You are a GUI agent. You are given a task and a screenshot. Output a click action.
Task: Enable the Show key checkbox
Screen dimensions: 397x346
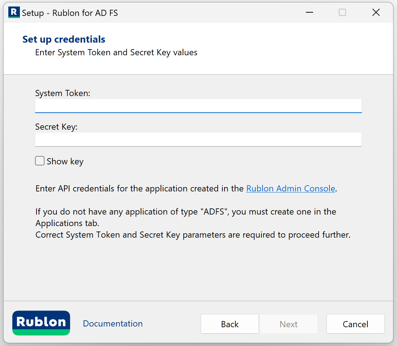click(x=40, y=161)
